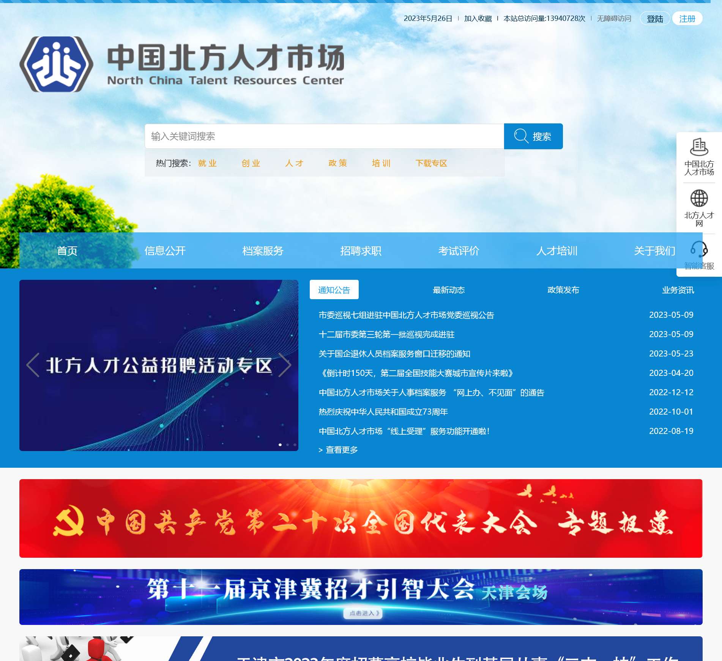The image size is (722, 661).
Task: Open the 关于国企退休人员档案服务窗口迁移的通知 notice
Action: [x=394, y=354]
